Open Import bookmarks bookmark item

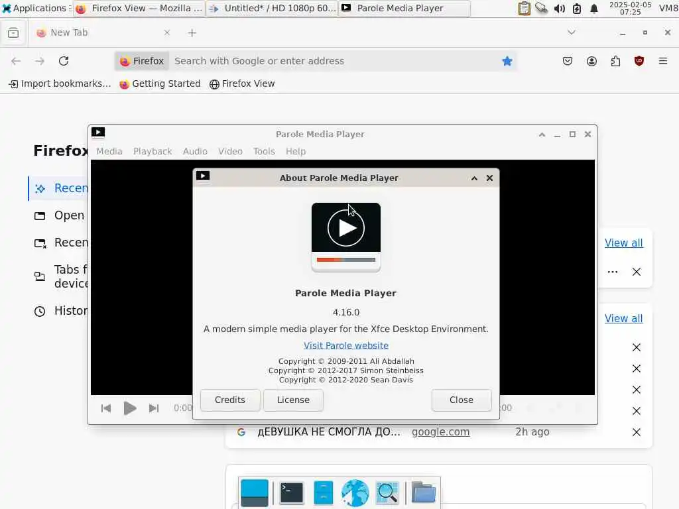click(60, 84)
